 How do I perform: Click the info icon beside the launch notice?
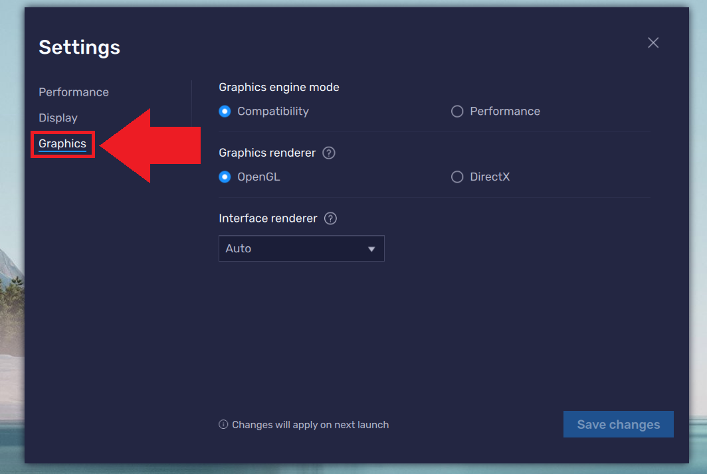[223, 424]
